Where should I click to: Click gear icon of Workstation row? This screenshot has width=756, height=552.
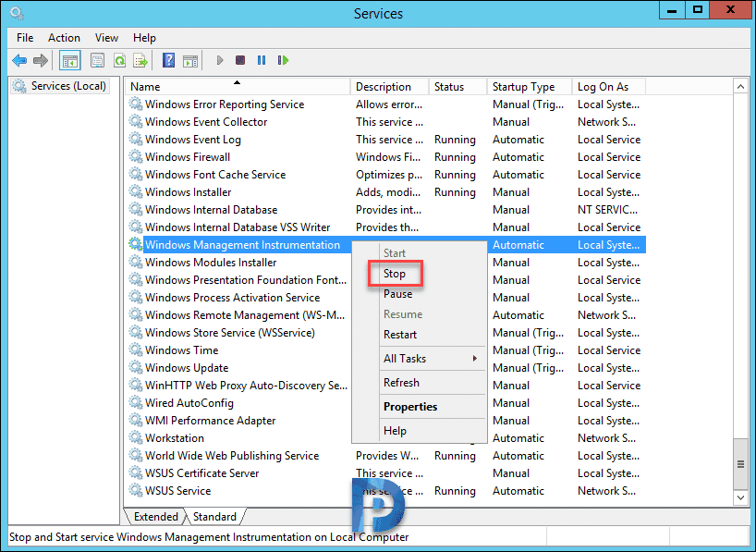click(x=136, y=437)
